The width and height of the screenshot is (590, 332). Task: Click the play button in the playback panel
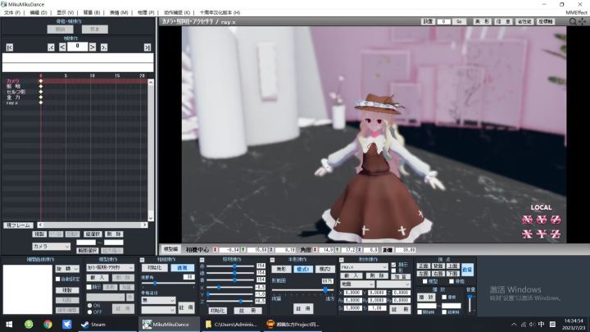[426, 297]
